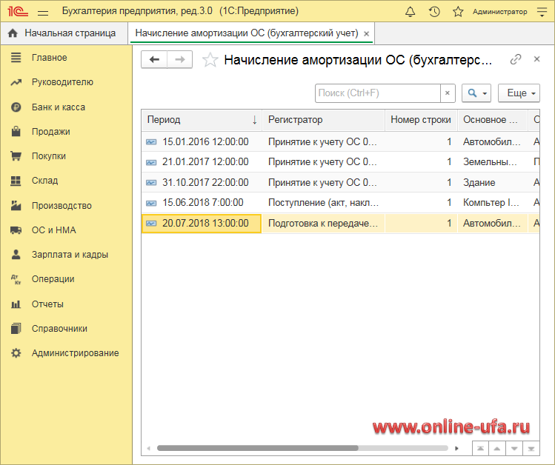Open the ОС и НМА section
This screenshot has width=555, height=465.
[53, 230]
